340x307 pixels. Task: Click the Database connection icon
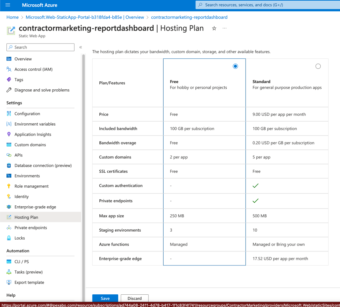(9, 165)
